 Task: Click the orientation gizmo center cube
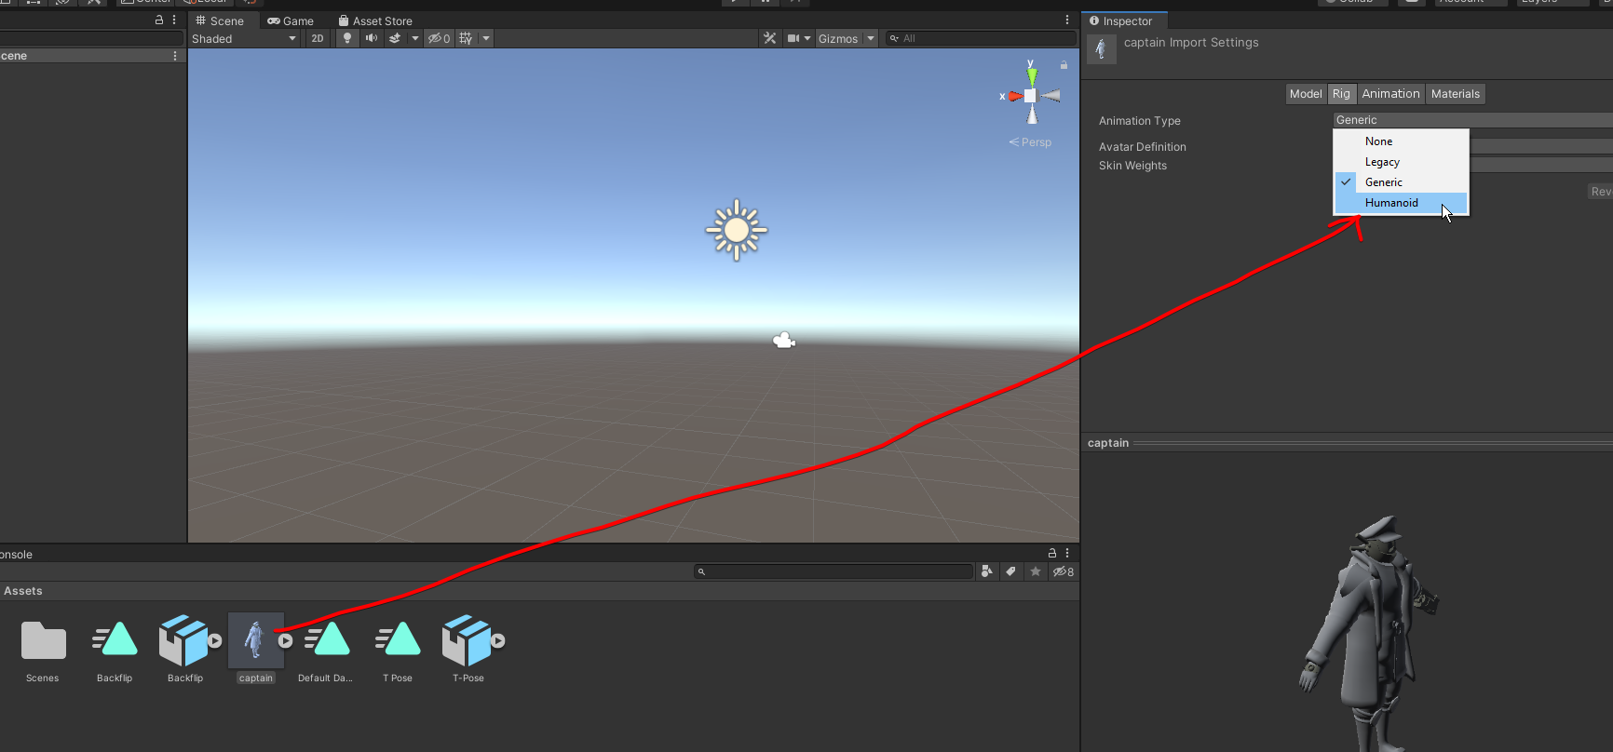click(1030, 95)
